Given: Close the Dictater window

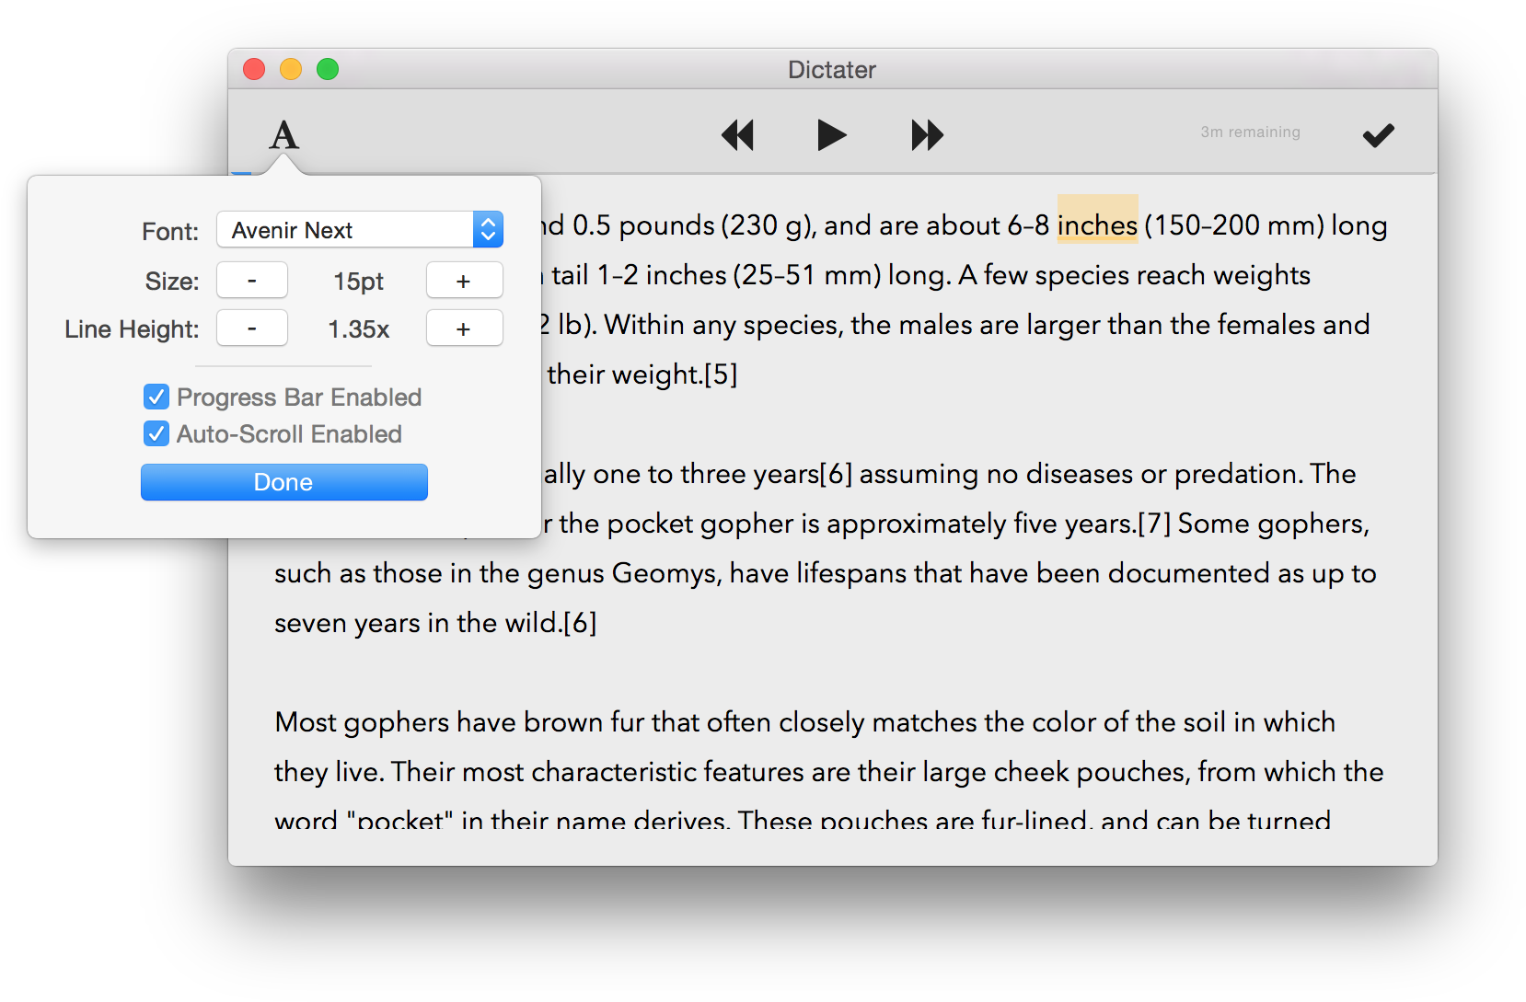Looking at the screenshot, I should (x=254, y=70).
